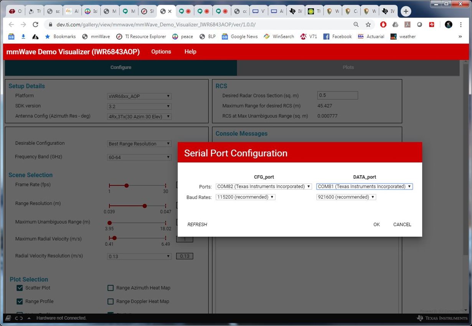Click the Hardware not Connected status text
472x326 pixels.
tap(61, 318)
